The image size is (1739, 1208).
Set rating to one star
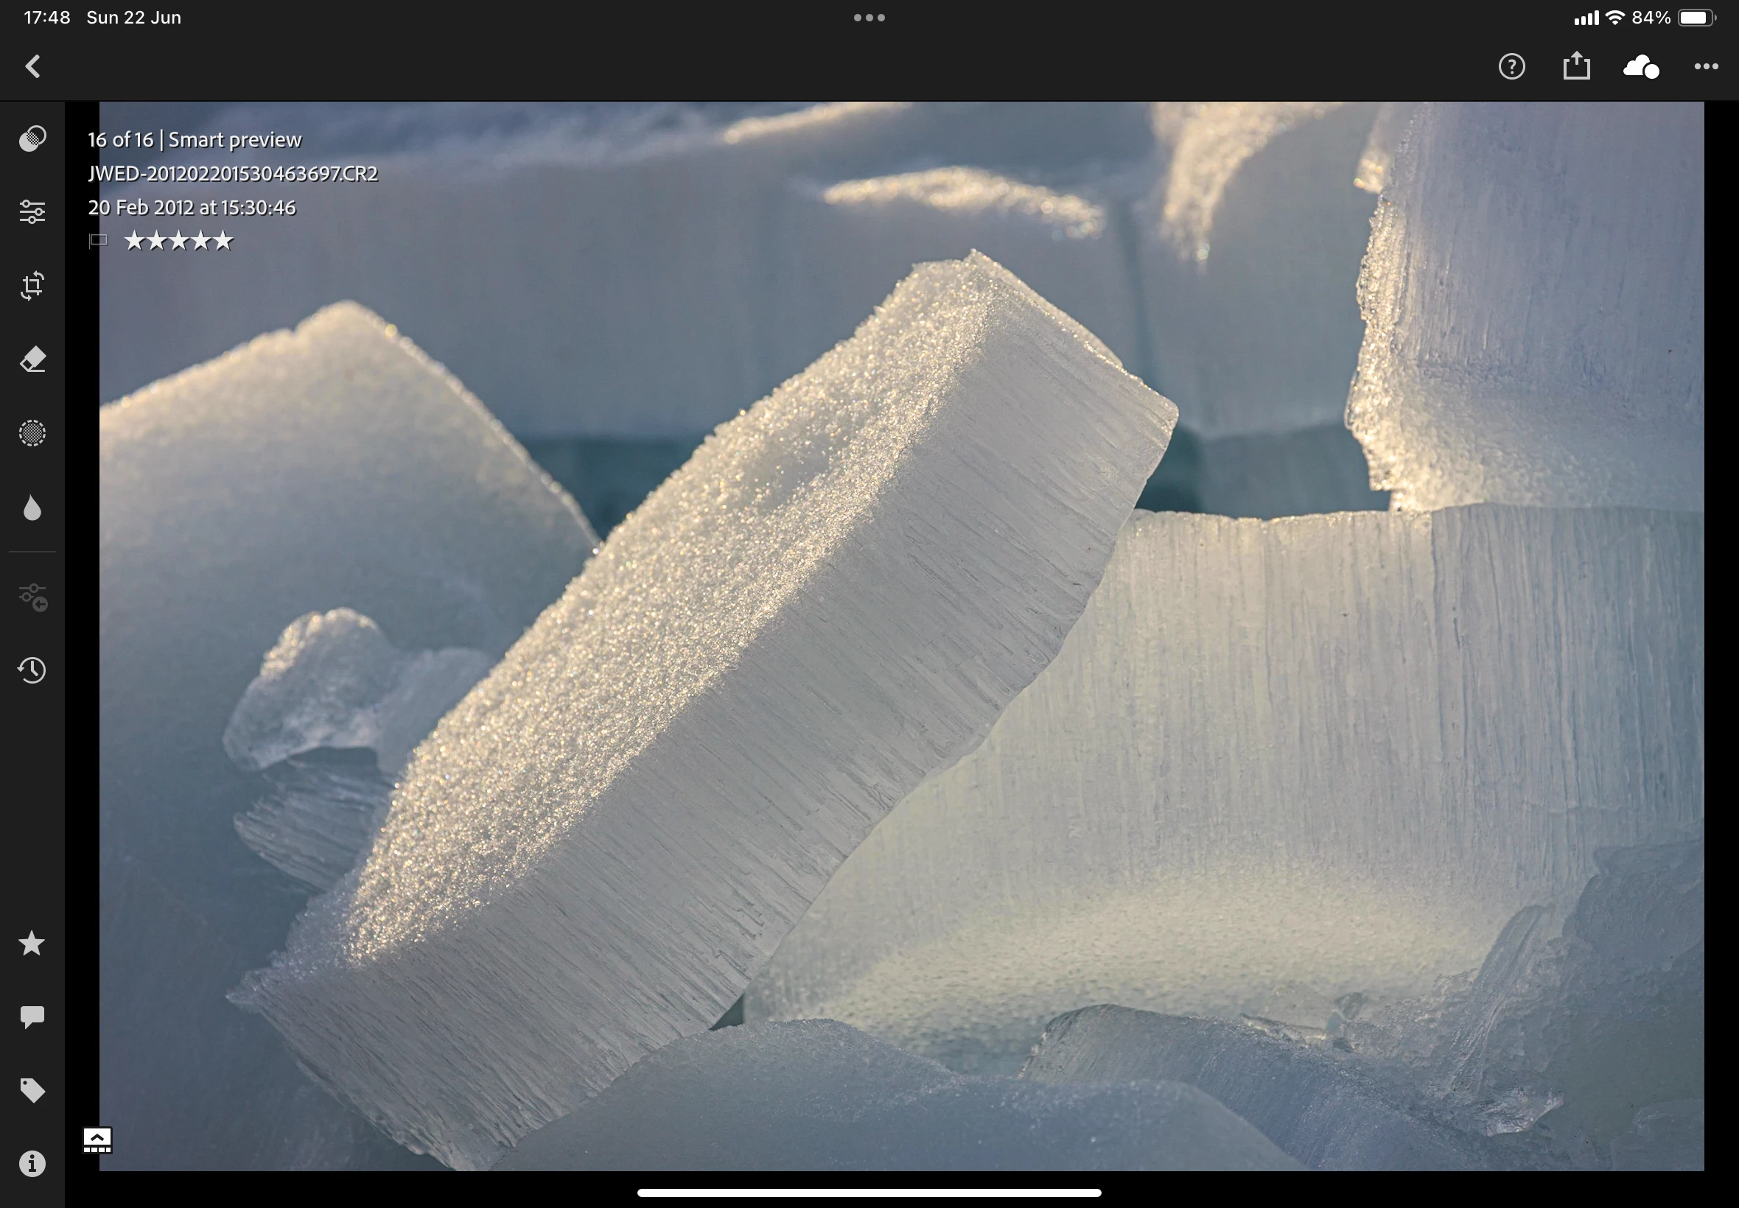click(x=134, y=241)
